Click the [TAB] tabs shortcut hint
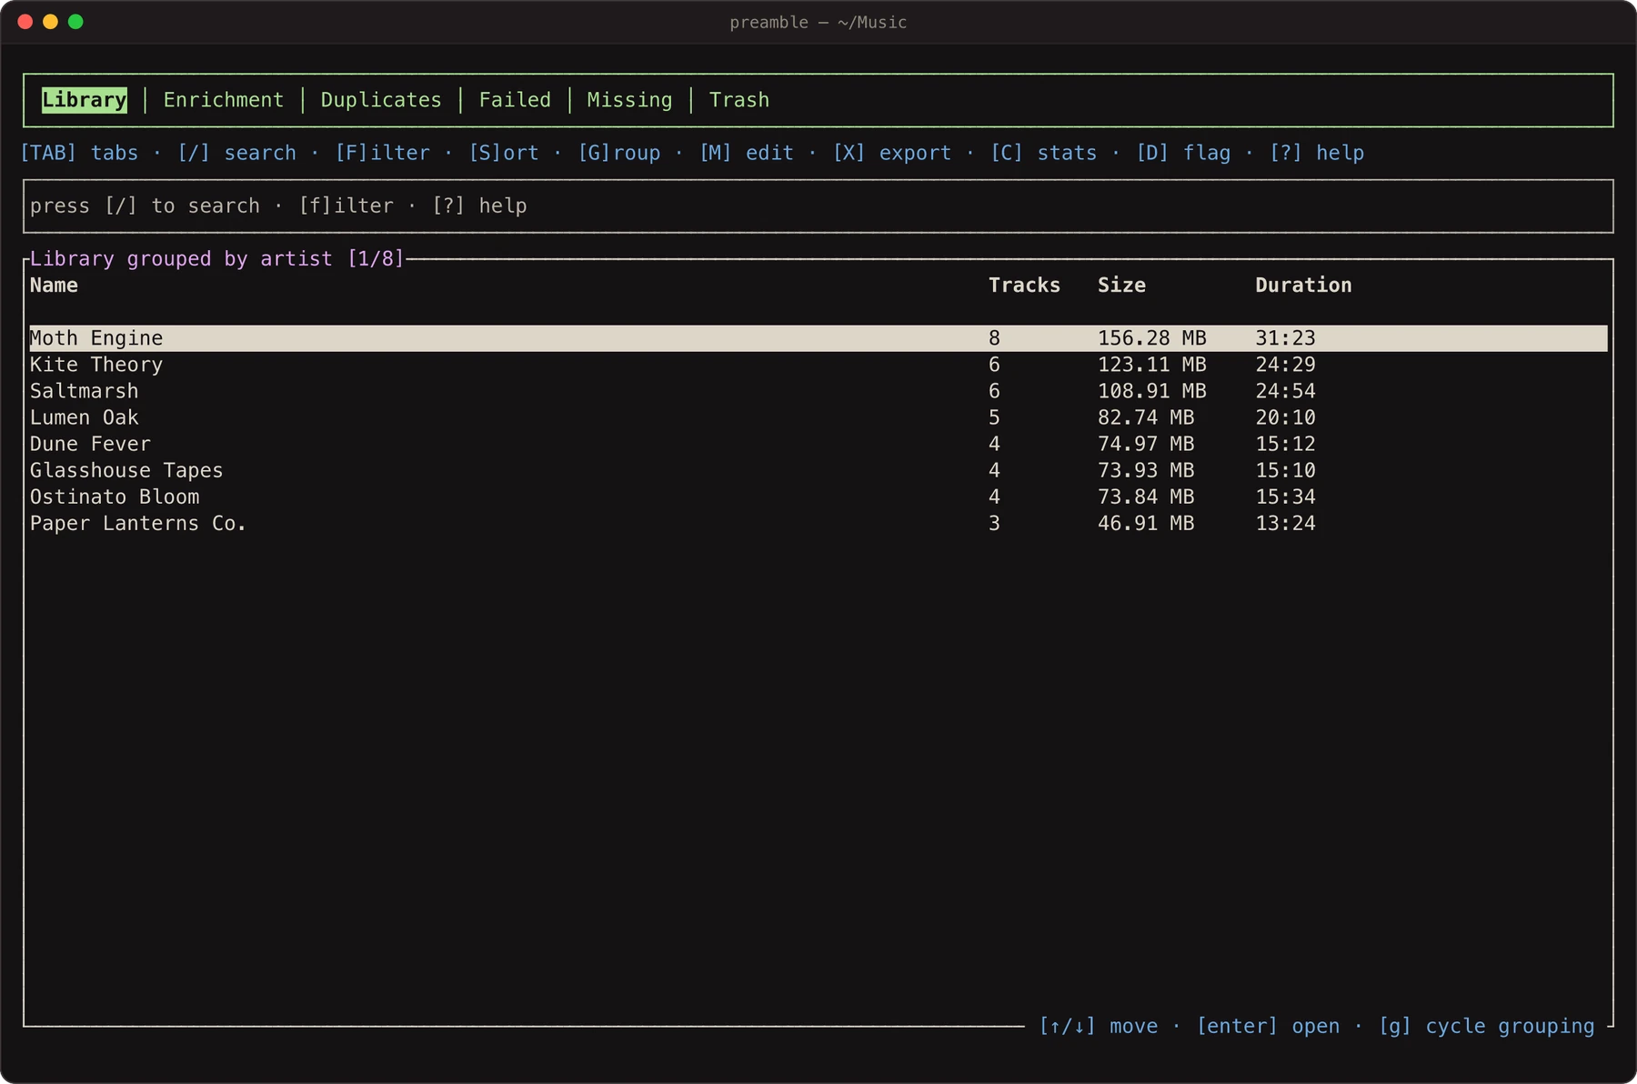Image resolution: width=1637 pixels, height=1084 pixels. click(79, 153)
